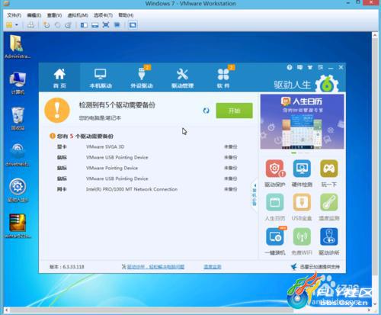Select the drivethelife installer desktop icon

coord(18,155)
